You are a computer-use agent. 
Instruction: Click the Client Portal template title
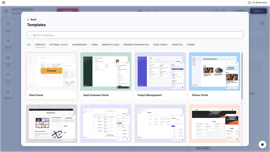coord(36,95)
